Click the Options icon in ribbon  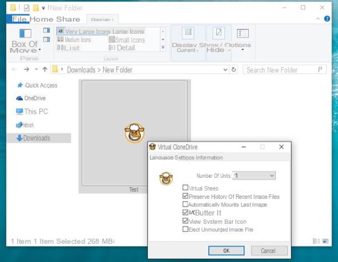[x=243, y=34]
